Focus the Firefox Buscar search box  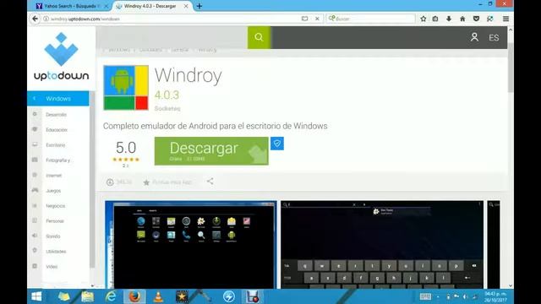(x=370, y=19)
